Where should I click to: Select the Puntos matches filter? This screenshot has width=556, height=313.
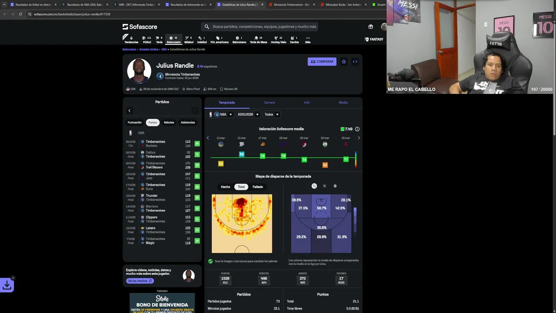click(152, 123)
